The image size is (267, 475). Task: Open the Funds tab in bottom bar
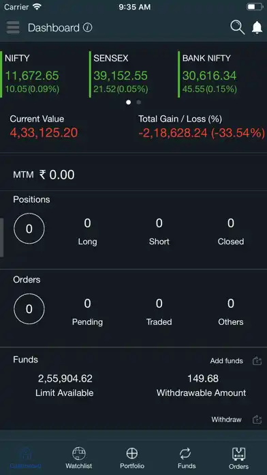click(x=186, y=458)
